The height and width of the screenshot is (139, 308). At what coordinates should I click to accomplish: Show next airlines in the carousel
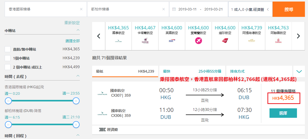[298, 36]
